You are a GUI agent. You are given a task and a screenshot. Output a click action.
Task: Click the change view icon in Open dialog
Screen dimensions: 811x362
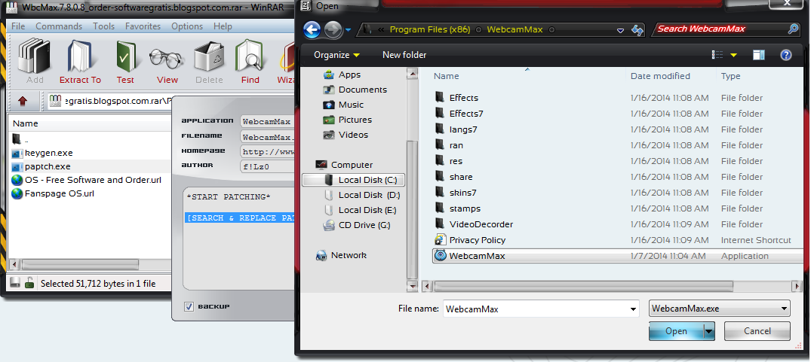tap(717, 55)
